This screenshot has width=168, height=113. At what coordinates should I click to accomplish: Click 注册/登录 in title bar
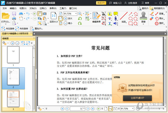tap(131, 3)
